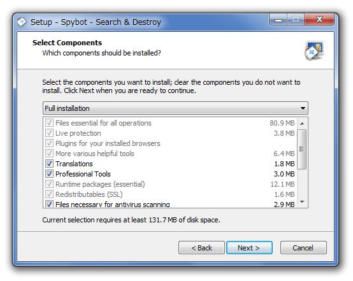353x281 pixels.
Task: Click the Spybot setup wizard image
Action: pos(314,51)
